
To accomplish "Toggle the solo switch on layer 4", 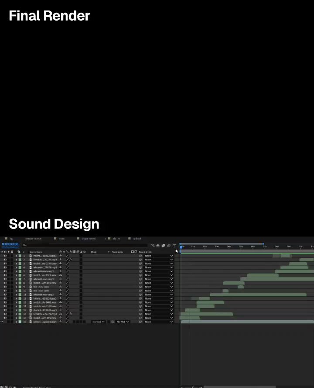I will click(8, 267).
